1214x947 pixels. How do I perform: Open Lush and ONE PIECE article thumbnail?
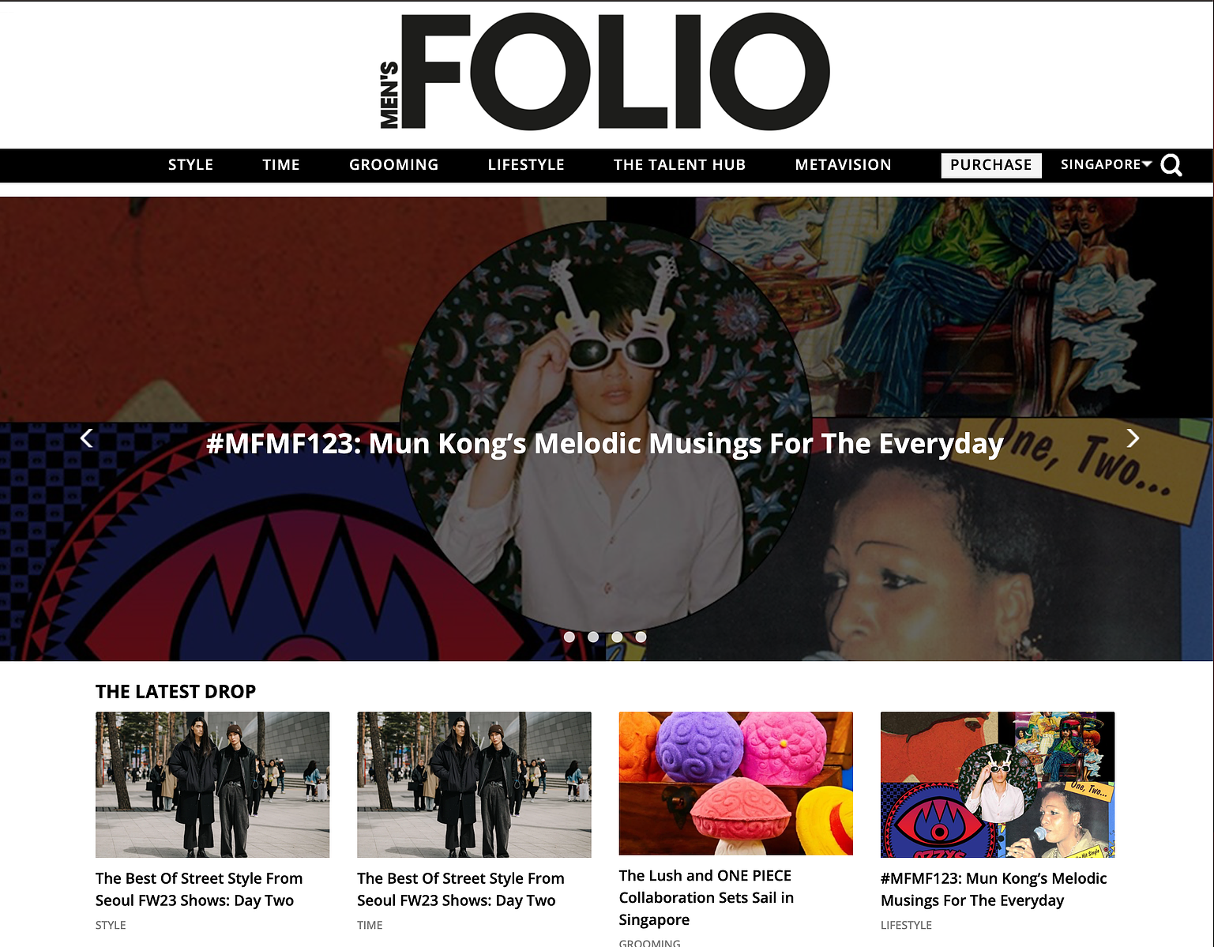click(x=736, y=784)
